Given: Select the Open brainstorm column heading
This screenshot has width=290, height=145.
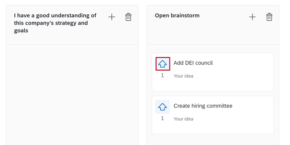Looking at the screenshot, I should coord(177,15).
